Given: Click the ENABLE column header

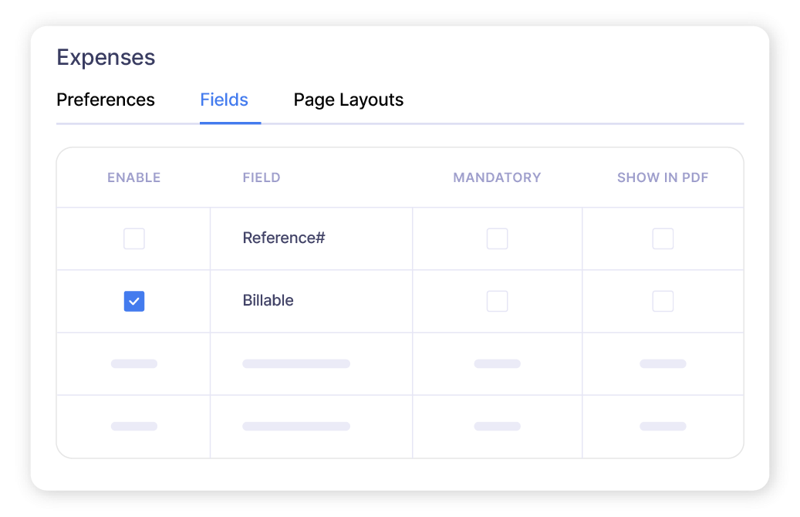Looking at the screenshot, I should click(133, 177).
